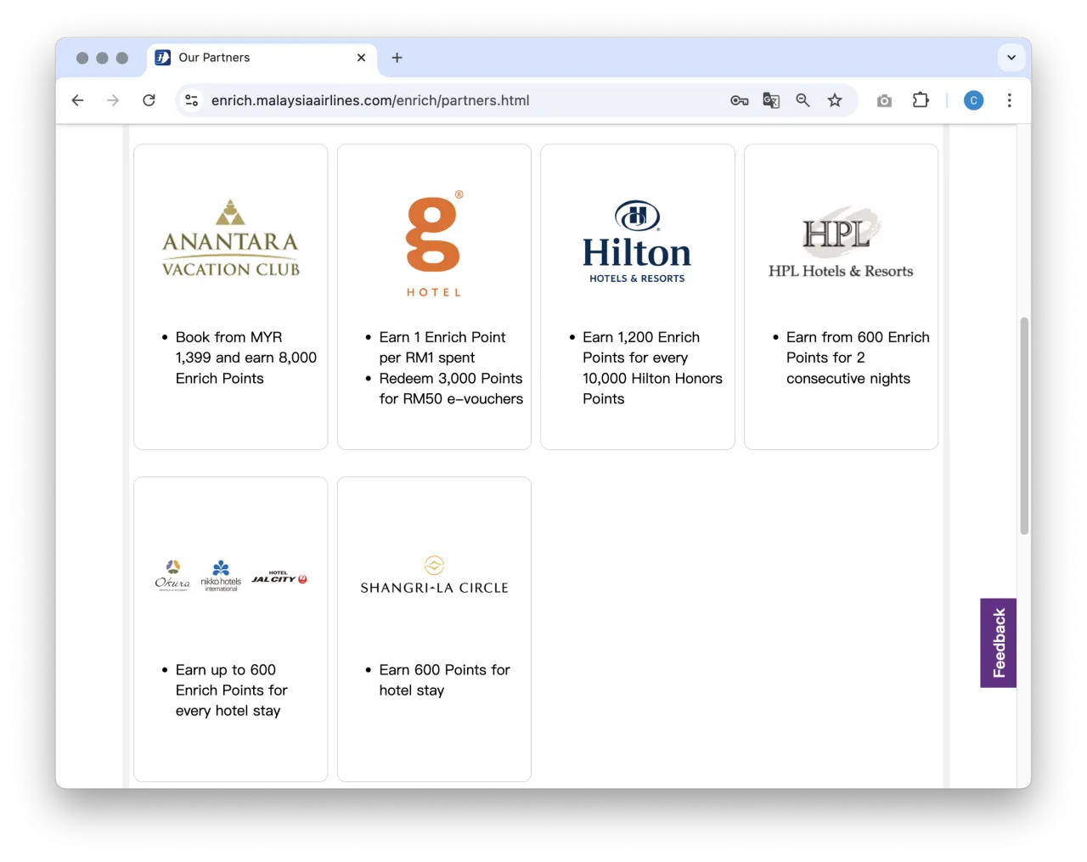Select the Our Partners tab
This screenshot has width=1087, height=862.
pos(255,58)
